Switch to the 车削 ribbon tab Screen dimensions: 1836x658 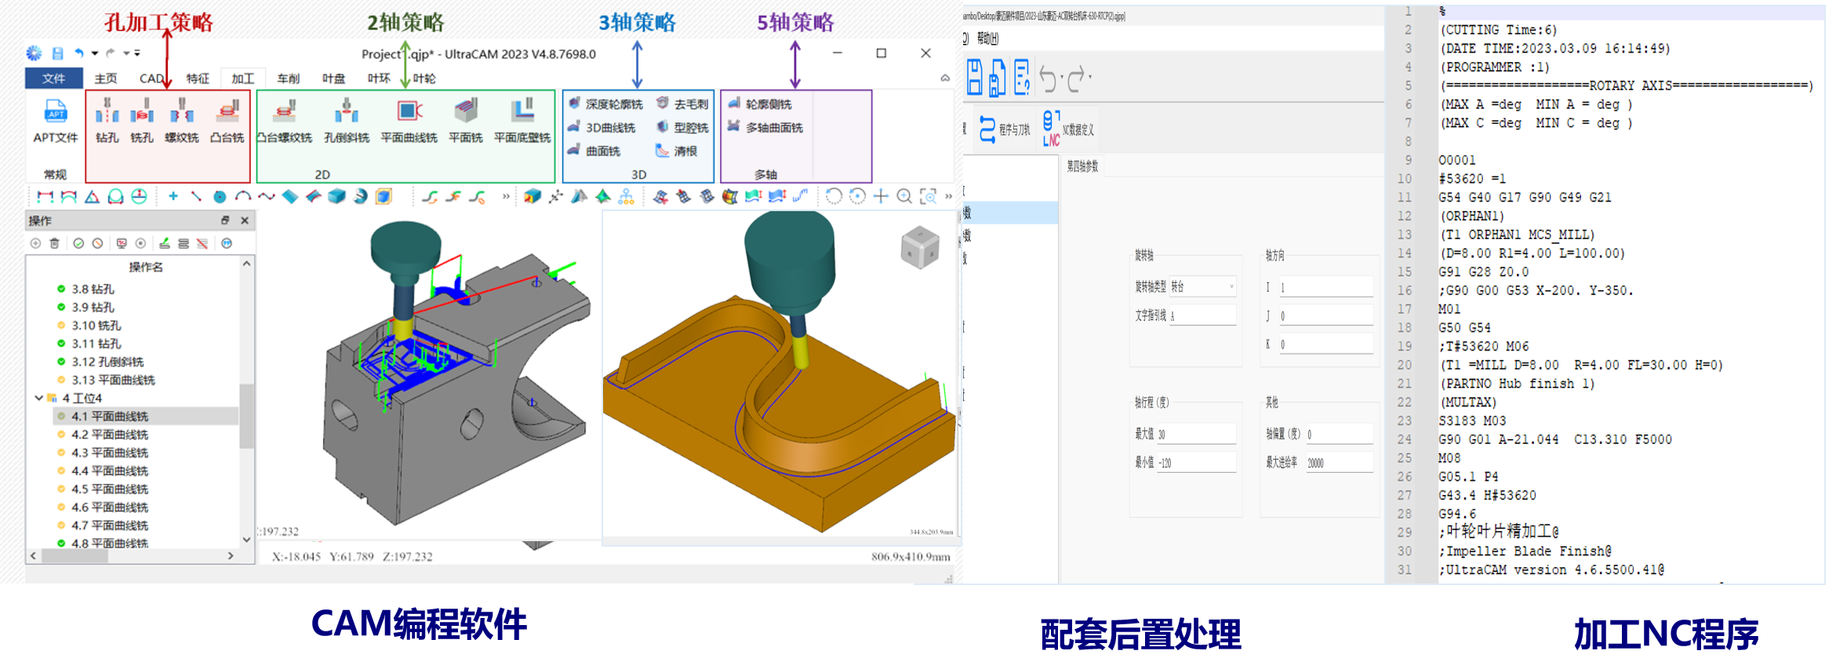[288, 78]
